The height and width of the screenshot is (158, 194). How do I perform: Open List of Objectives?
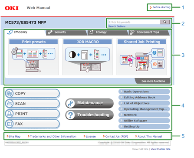(144, 103)
